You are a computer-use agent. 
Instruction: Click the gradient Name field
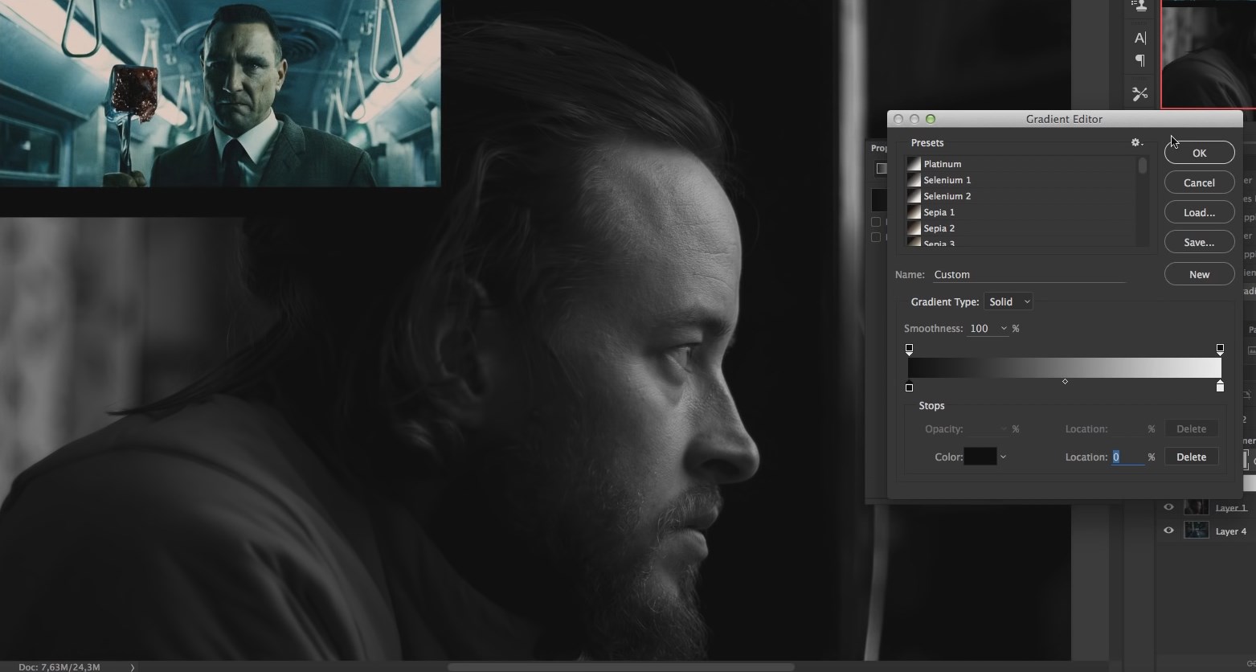point(1029,274)
